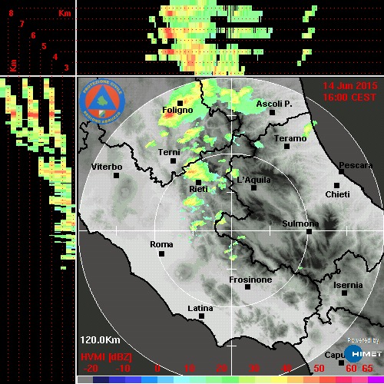Click the Roma label

tap(161, 244)
